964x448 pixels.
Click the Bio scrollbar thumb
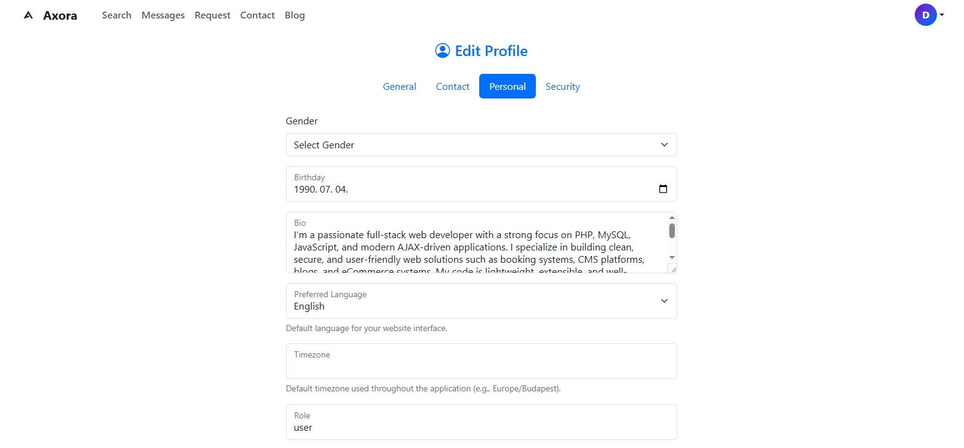click(672, 231)
